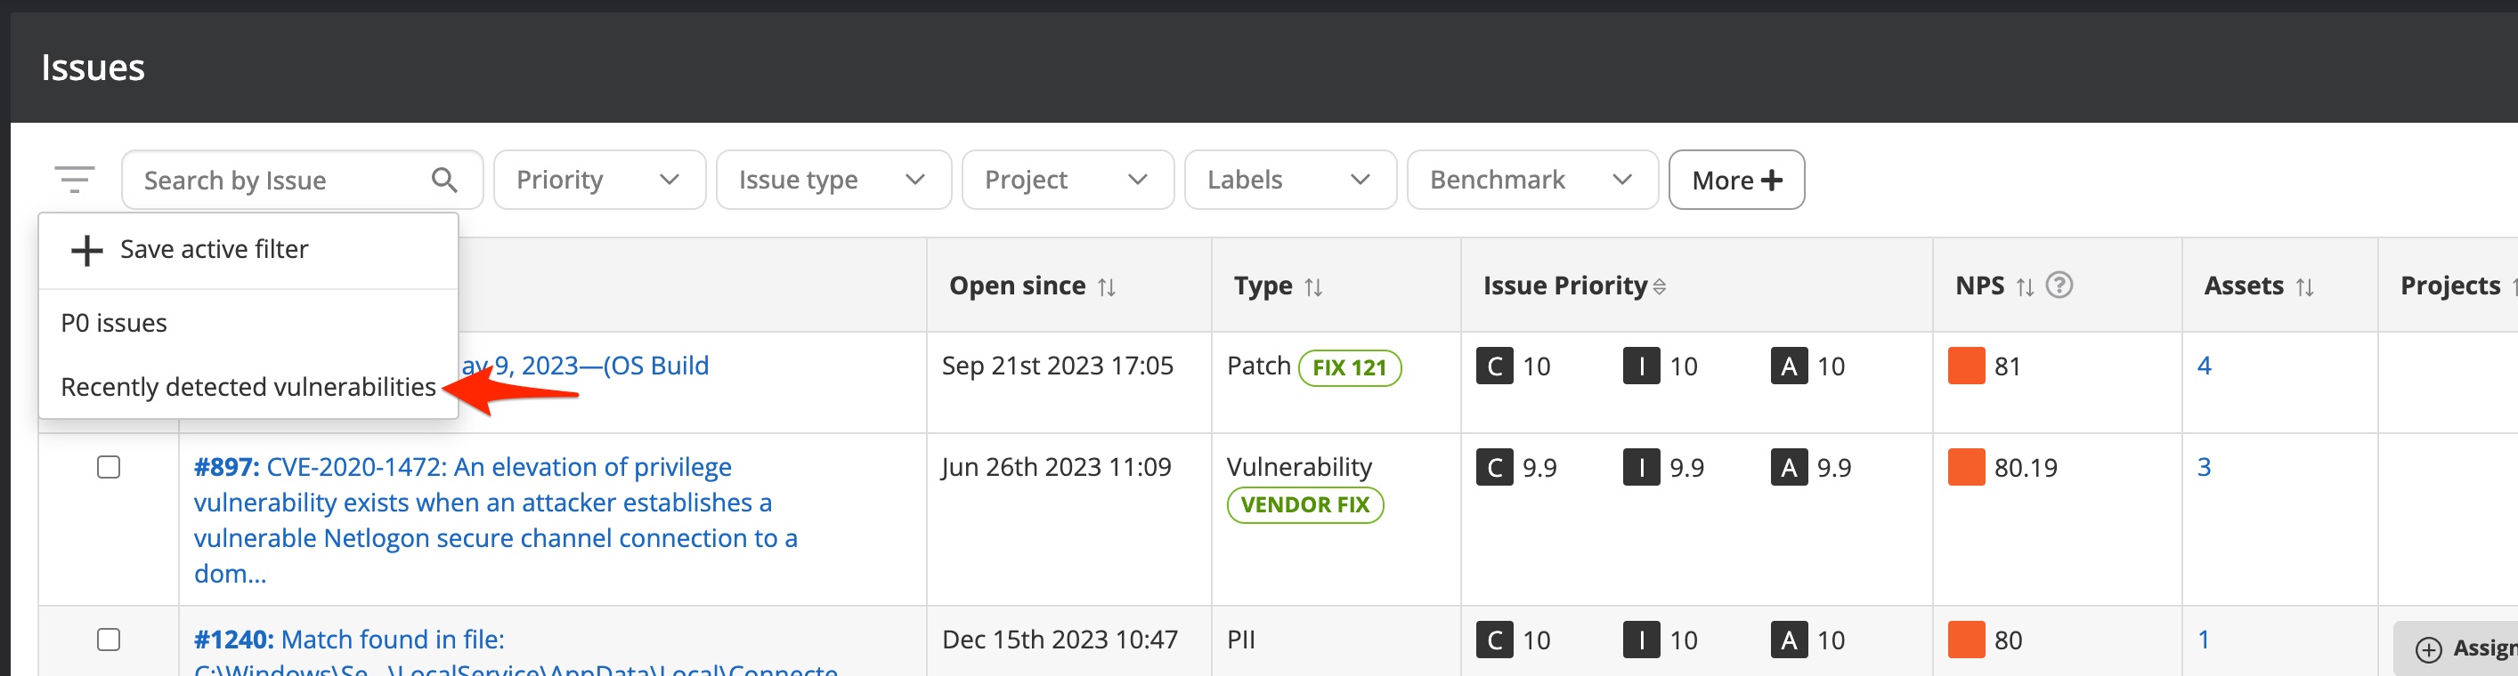The width and height of the screenshot is (2518, 676).
Task: Sort by Open since column arrows
Action: pos(1107,287)
